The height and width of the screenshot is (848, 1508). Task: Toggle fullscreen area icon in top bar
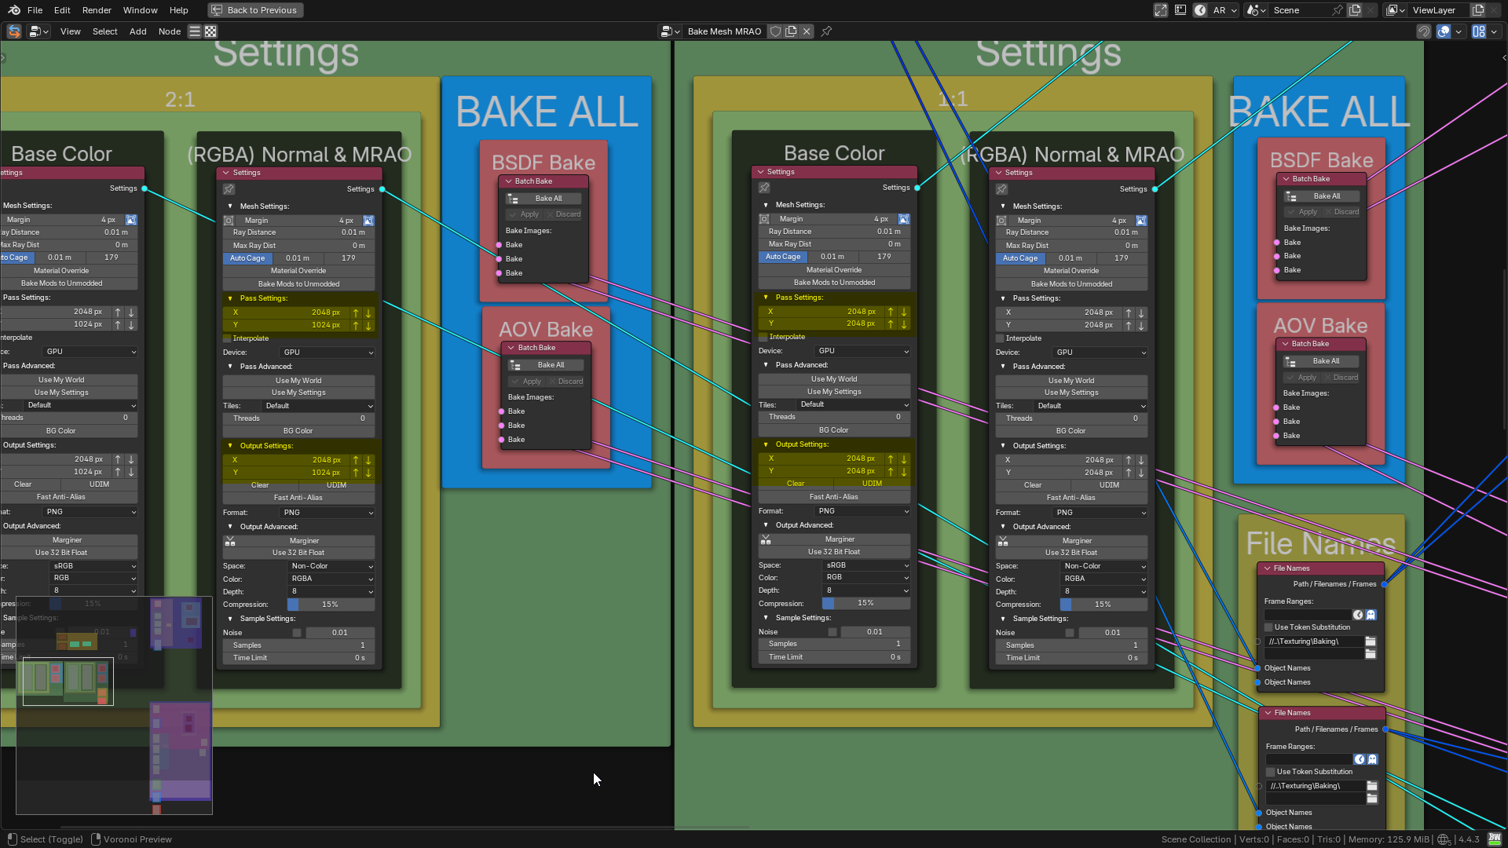click(1160, 10)
